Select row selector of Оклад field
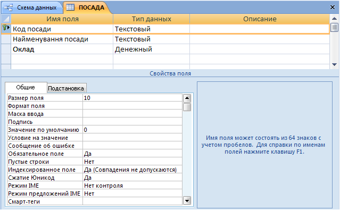 (6, 49)
